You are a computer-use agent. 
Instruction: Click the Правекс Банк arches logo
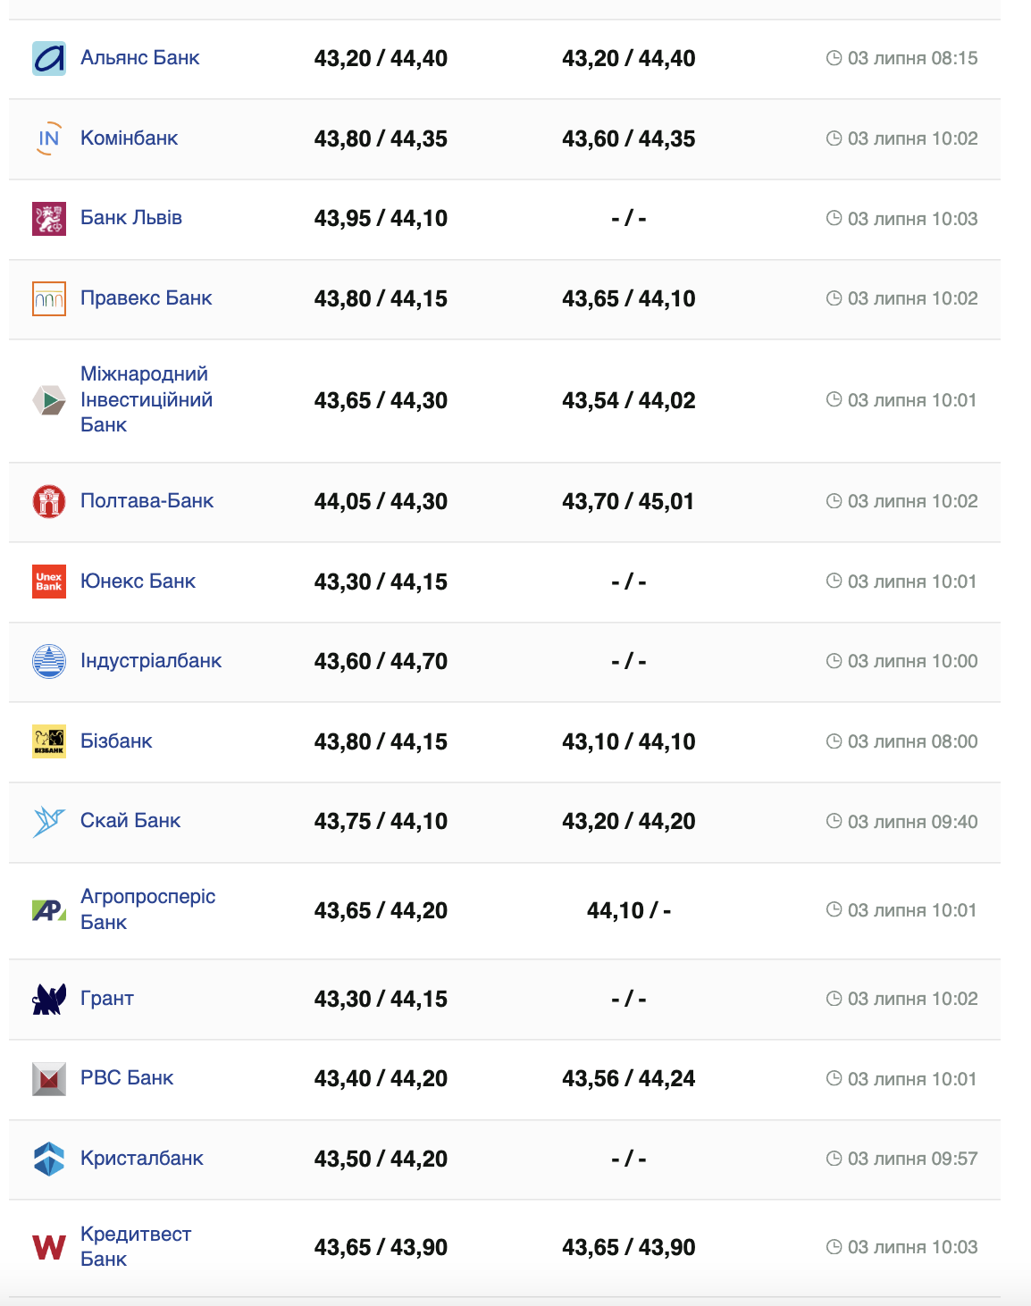49,299
